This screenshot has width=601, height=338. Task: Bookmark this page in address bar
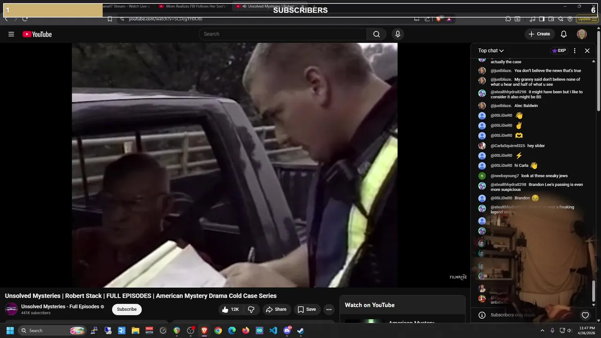coord(109,19)
